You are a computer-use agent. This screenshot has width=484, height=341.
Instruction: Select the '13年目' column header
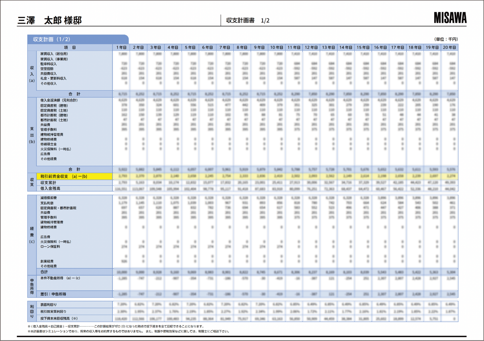pos(329,47)
